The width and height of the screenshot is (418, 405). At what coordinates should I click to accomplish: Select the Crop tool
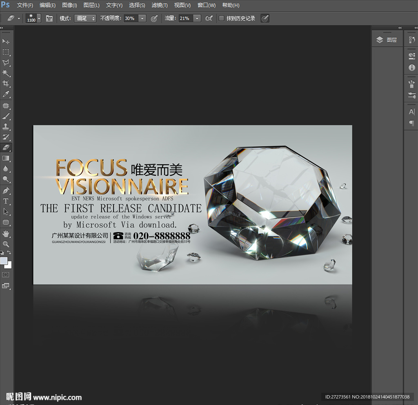[6, 84]
